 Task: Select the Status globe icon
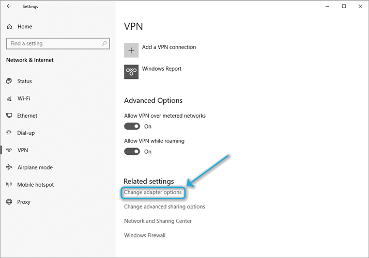9,81
